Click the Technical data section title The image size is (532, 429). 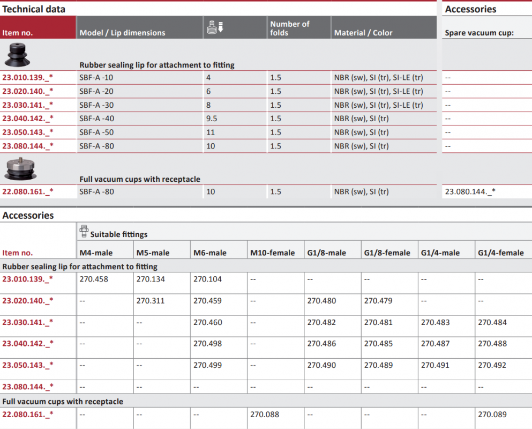tap(34, 9)
